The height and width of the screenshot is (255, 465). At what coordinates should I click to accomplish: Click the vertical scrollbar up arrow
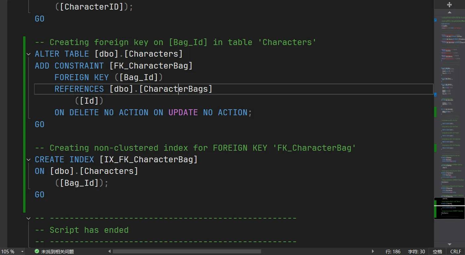(x=449, y=12)
